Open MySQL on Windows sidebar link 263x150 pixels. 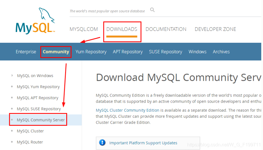tap(35, 76)
